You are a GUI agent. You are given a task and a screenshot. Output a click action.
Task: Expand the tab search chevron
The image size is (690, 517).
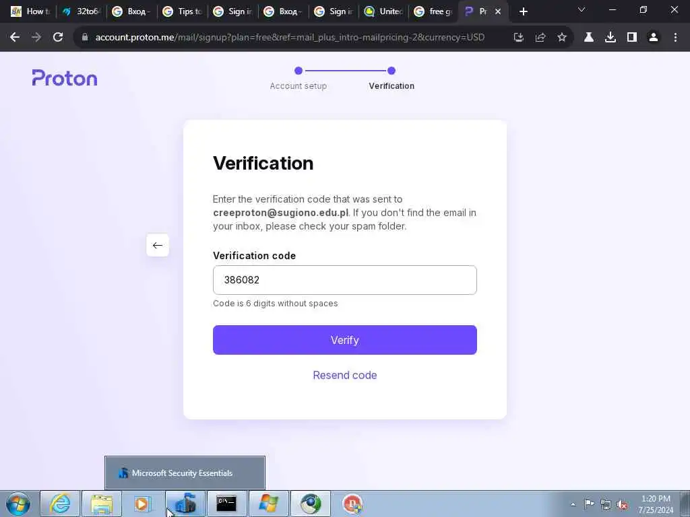point(582,9)
